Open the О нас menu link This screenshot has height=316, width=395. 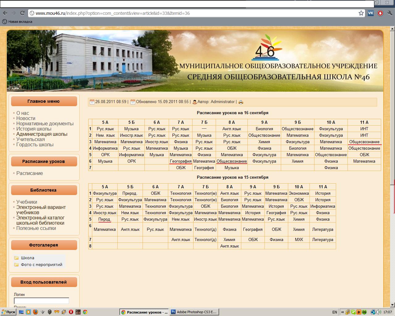[x=23, y=113]
